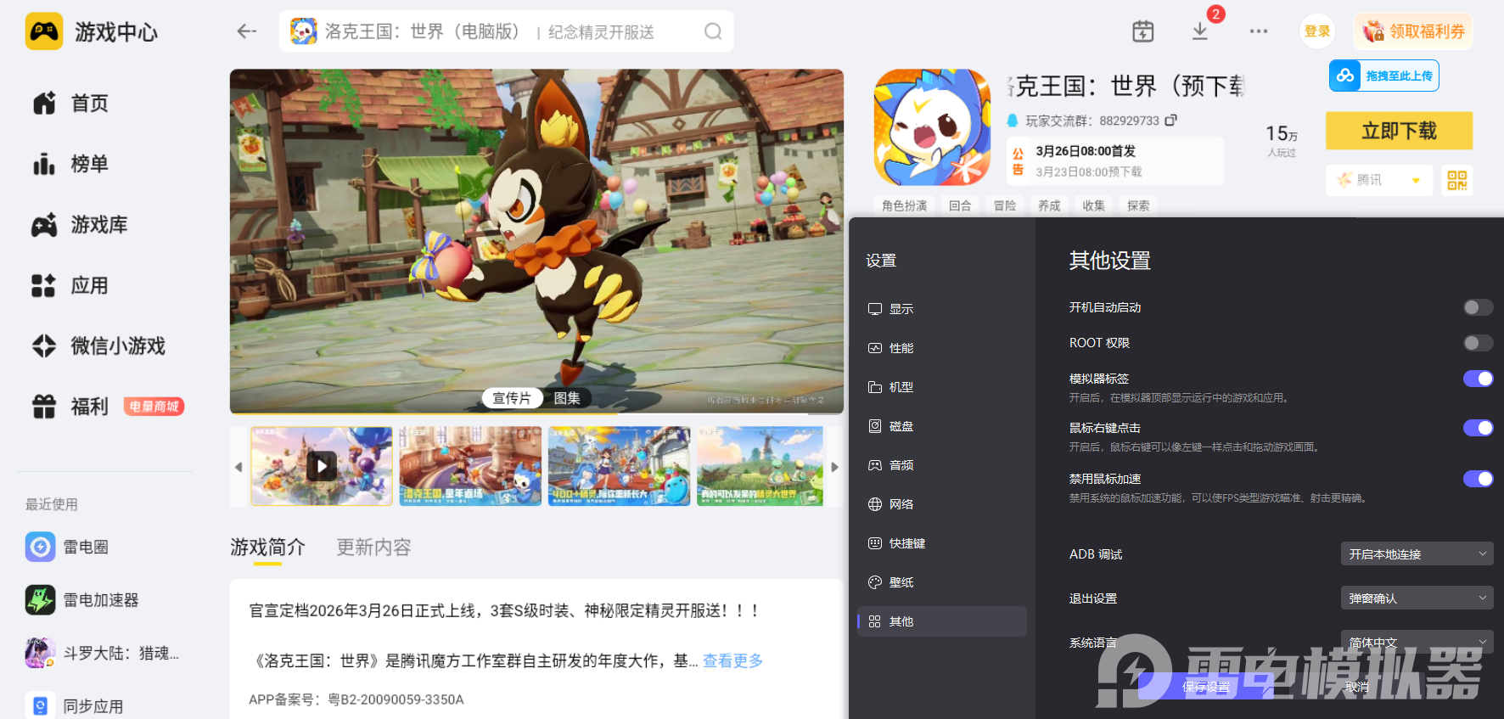Open 壁纸 settings category
1504x719 pixels.
coord(942,582)
